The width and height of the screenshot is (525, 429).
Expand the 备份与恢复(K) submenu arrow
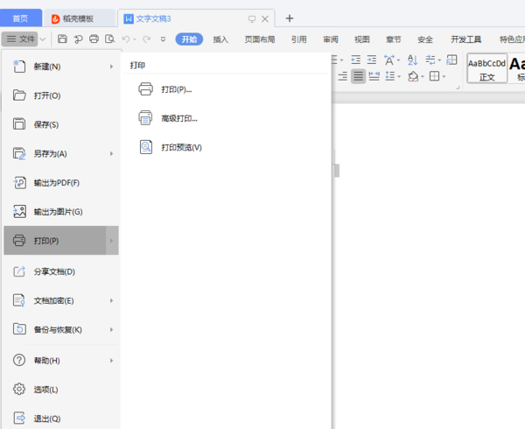click(111, 330)
